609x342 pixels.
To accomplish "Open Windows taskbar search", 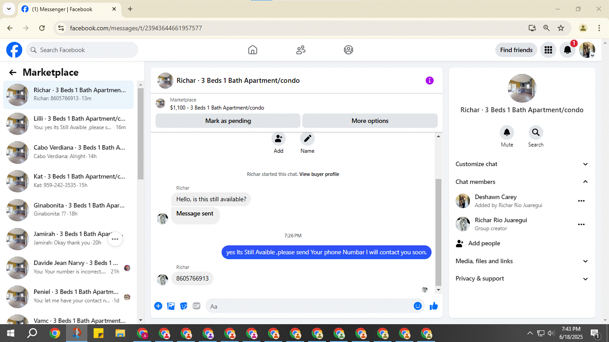I will tap(32, 333).
